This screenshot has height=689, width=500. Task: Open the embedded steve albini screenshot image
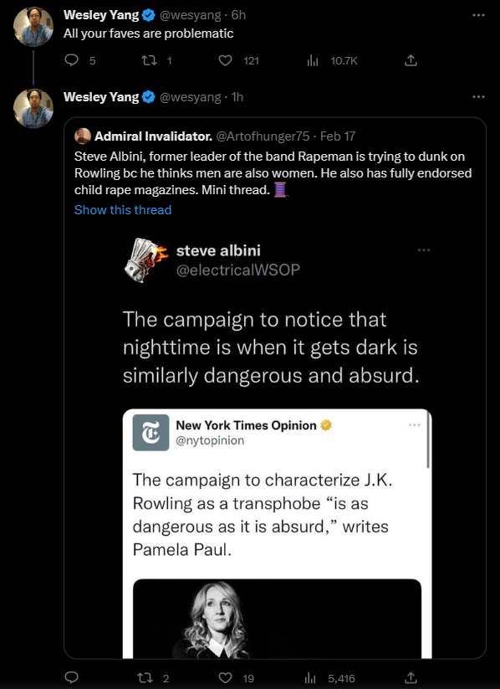click(x=275, y=446)
